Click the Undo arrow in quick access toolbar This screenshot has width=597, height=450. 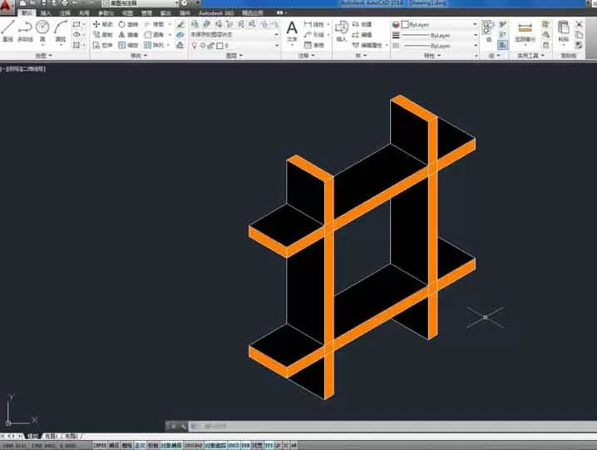click(x=76, y=3)
